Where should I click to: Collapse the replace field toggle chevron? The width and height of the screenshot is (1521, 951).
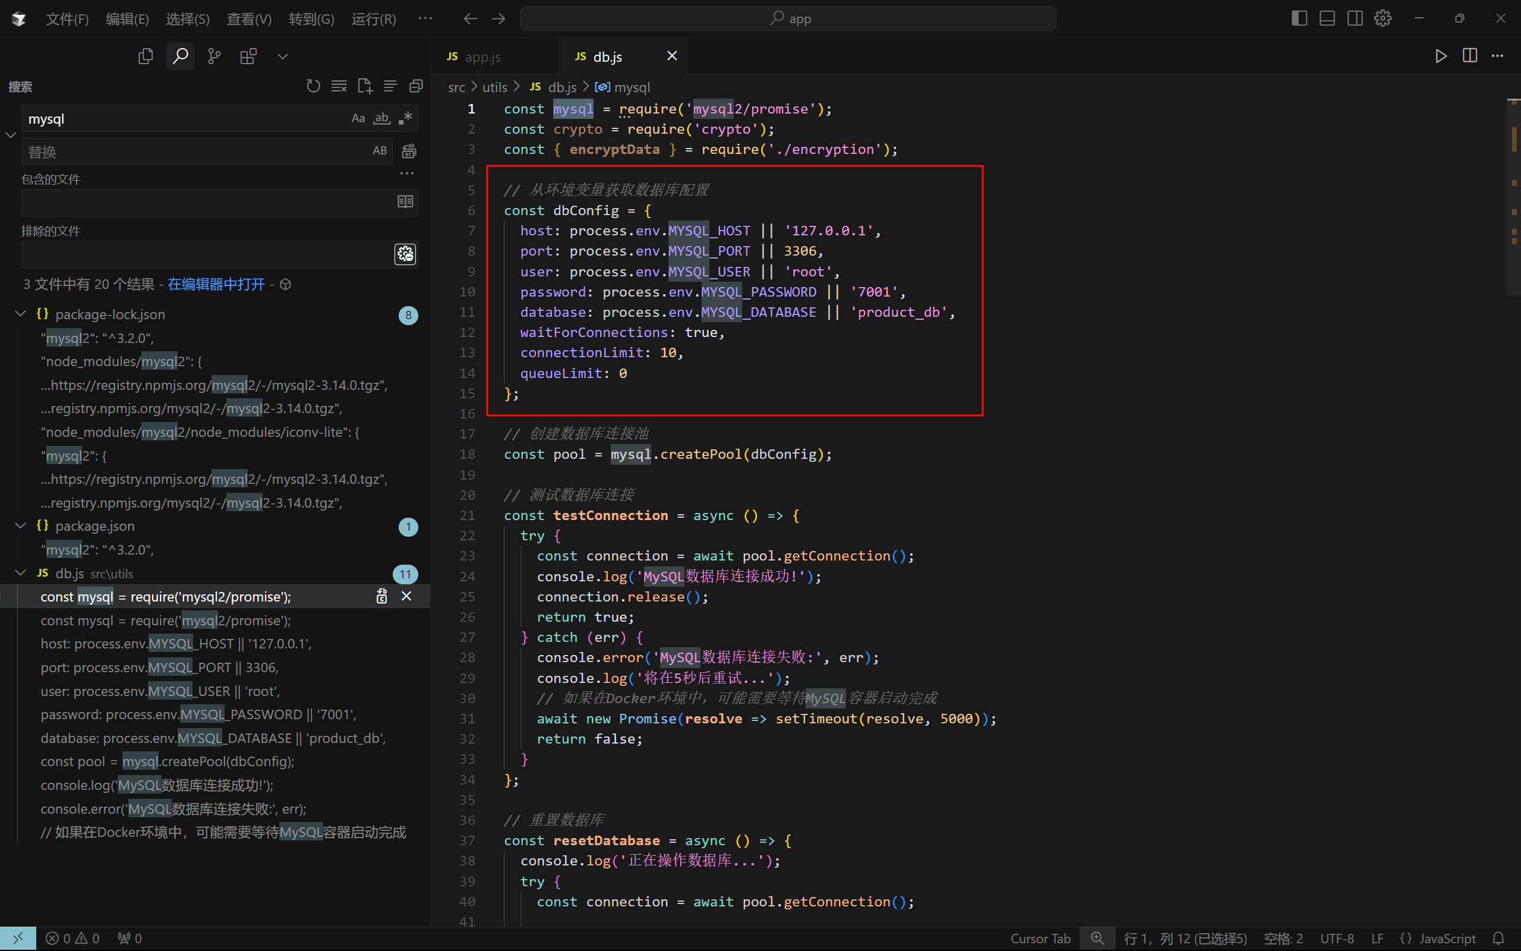(11, 136)
